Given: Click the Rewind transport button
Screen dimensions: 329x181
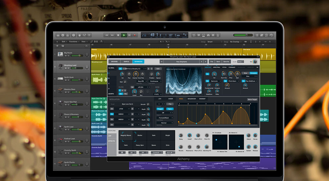Looking at the screenshot, I should 107,35.
